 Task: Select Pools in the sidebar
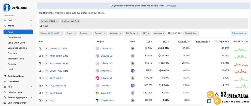point(18,32)
